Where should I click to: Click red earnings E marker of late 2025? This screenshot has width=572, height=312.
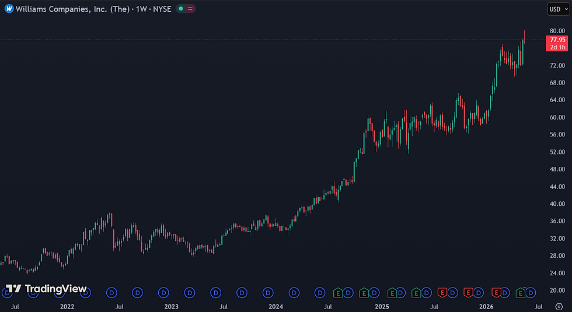pos(468,292)
